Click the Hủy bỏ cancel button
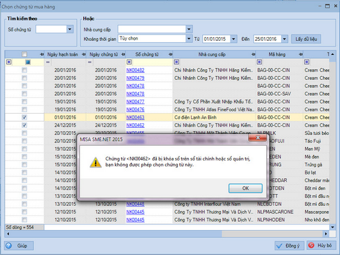The height and width of the screenshot is (255, 340). click(x=321, y=245)
